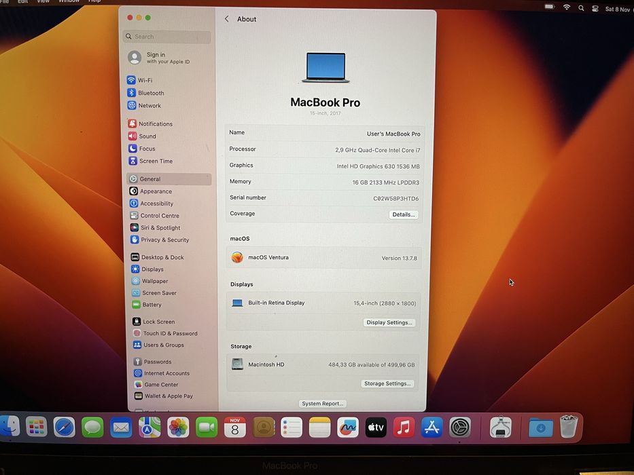Open Mail from the Dock
Screen dimensions: 634x475
click(x=121, y=427)
